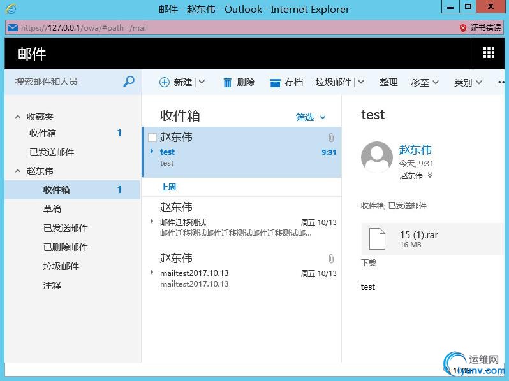
Task: Select the highlighted Inbox folder under 赵东伟
Action: coord(72,190)
